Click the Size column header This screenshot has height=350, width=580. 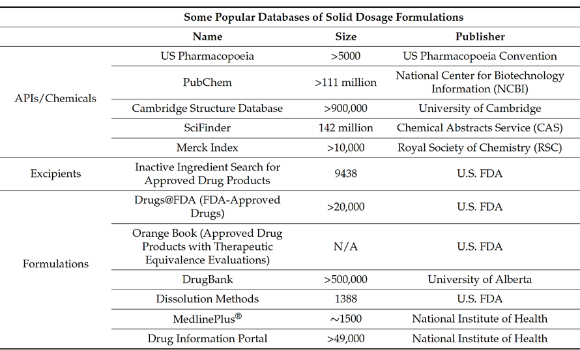click(x=345, y=36)
